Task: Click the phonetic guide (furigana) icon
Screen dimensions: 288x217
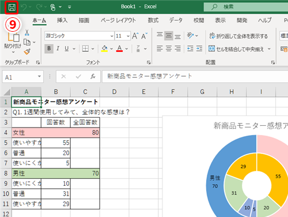Action: click(138, 48)
